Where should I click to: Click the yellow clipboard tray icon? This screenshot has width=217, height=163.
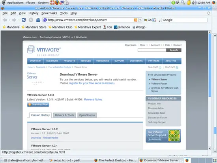pyautogui.click(x=189, y=2)
